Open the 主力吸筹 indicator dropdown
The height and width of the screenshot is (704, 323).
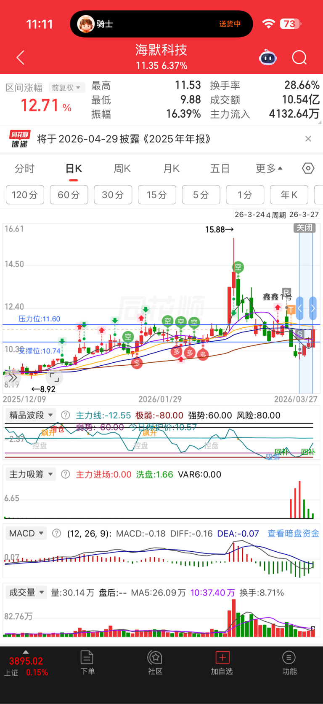[31, 474]
